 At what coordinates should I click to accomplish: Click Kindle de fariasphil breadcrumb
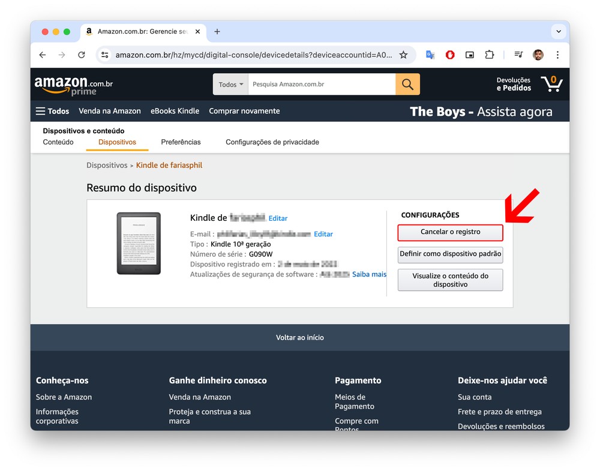(169, 165)
